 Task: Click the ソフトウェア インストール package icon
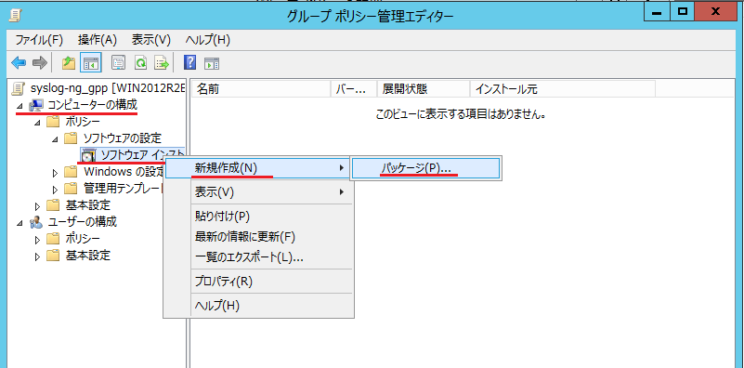tap(89, 155)
